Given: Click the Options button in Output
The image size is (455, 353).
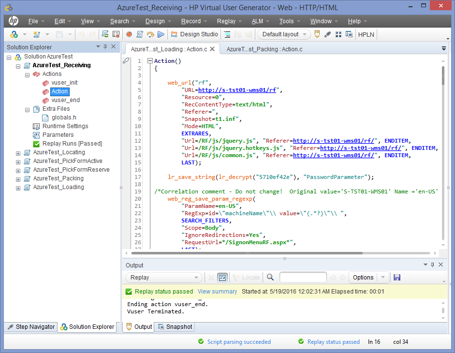Looking at the screenshot, I should pyautogui.click(x=363, y=278).
